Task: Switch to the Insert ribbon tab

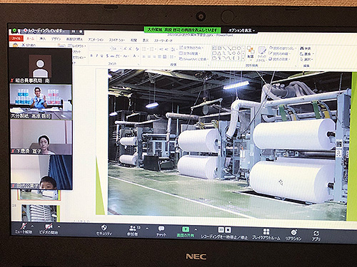Action: click(43, 38)
